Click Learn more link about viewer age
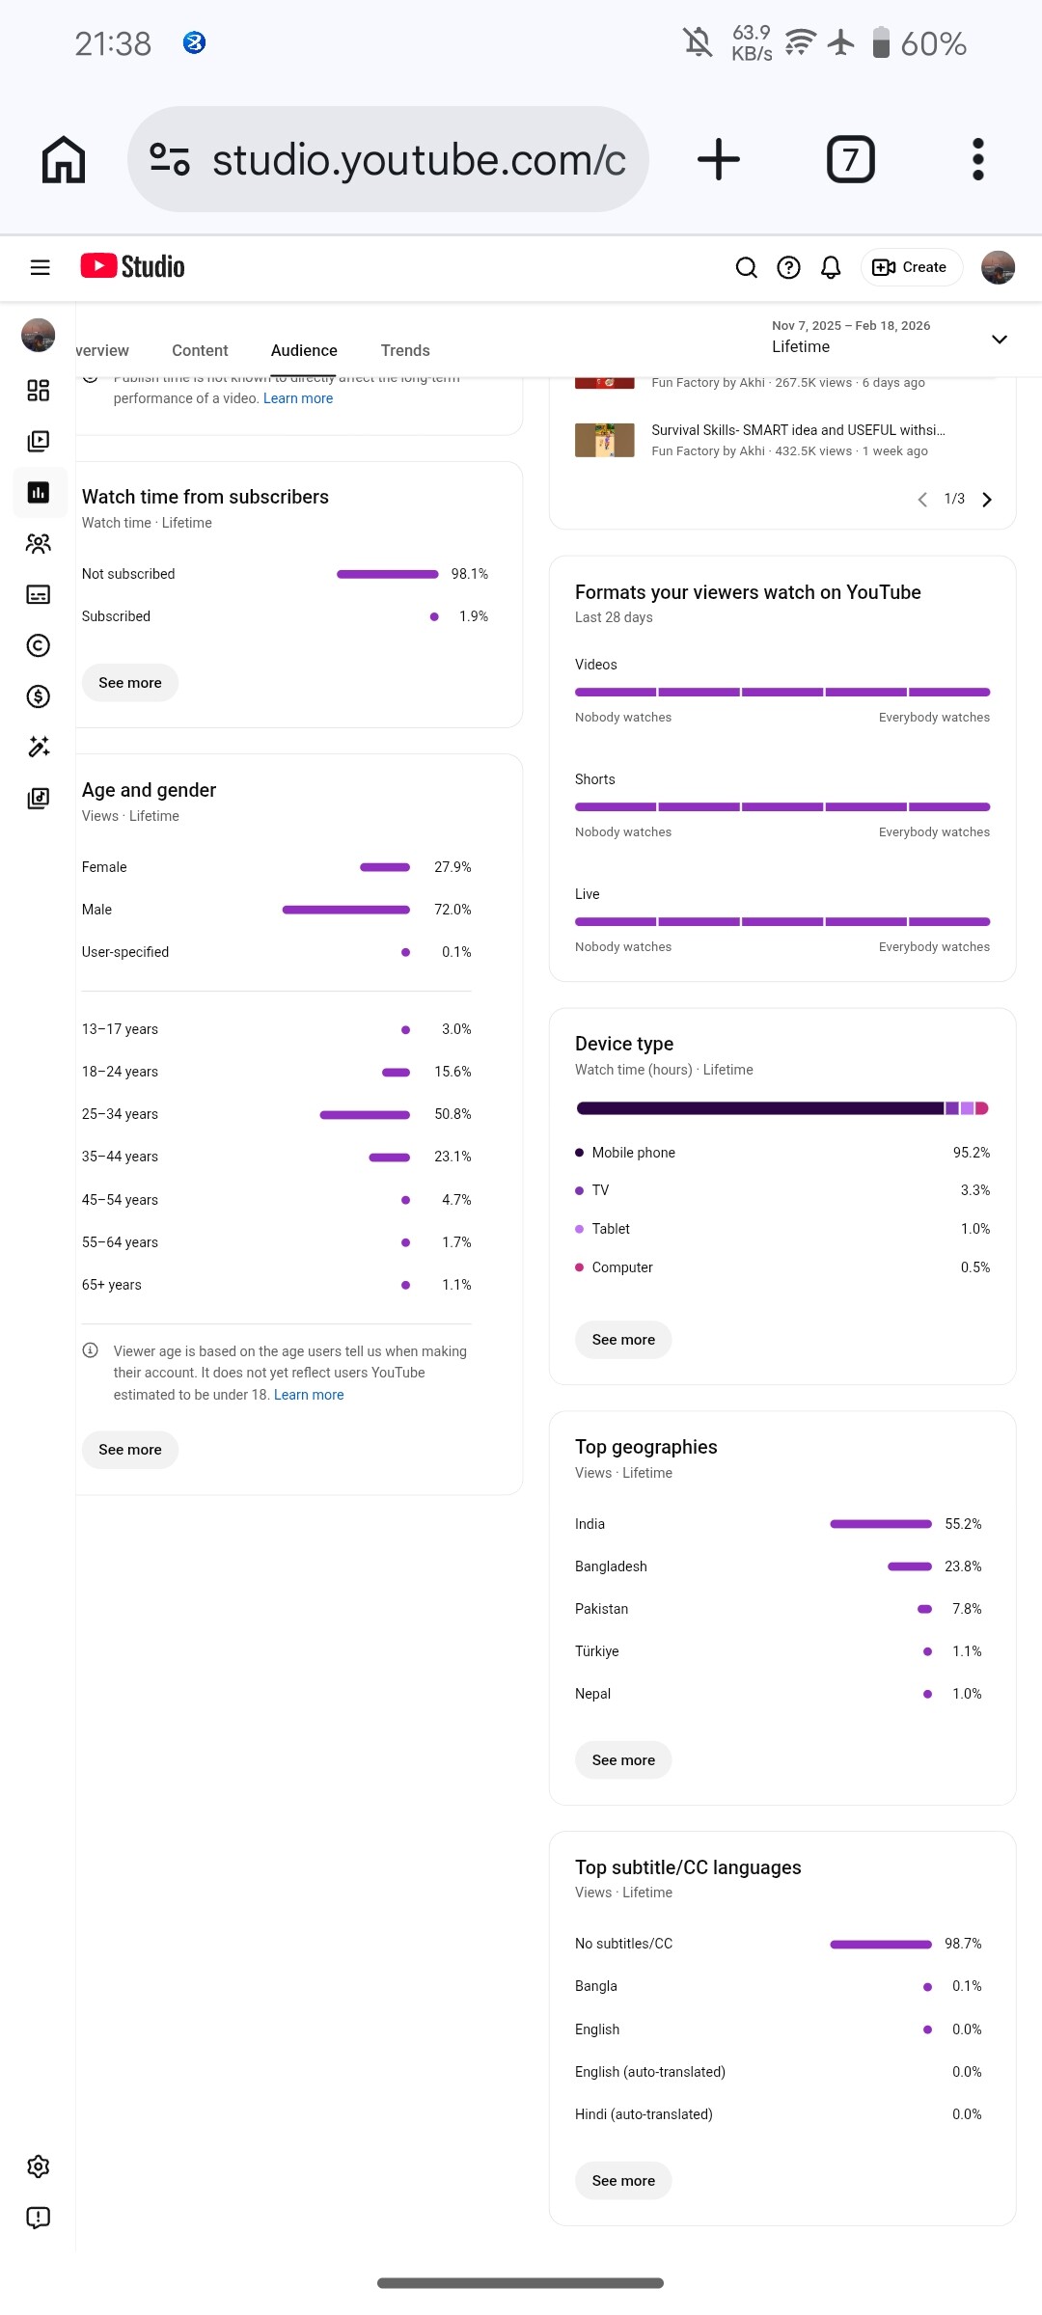 (x=309, y=1395)
